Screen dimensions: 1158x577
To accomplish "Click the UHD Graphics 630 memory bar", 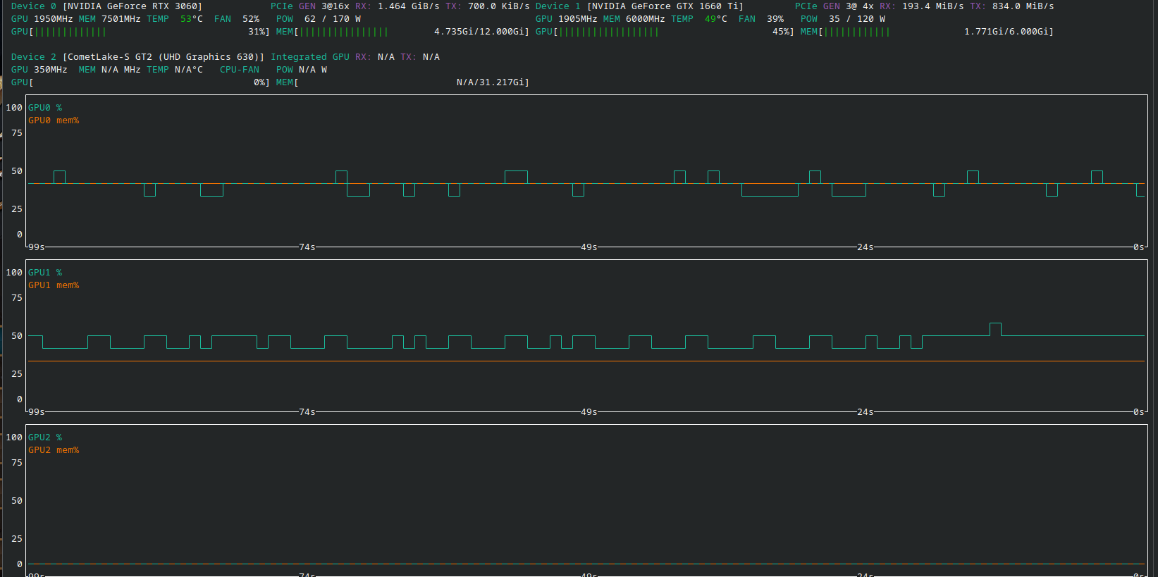I will pos(402,82).
